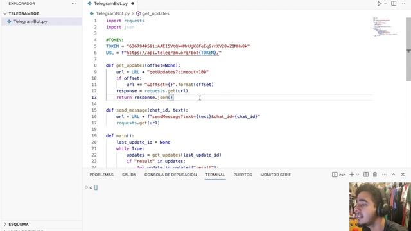This screenshot has width=411, height=231.
Task: Close the terminal panel
Action: (403, 175)
